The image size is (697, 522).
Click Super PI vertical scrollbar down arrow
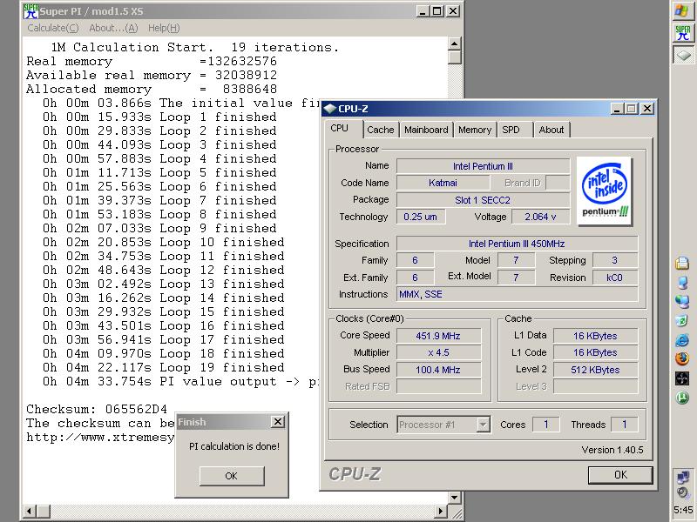pyautogui.click(x=454, y=497)
